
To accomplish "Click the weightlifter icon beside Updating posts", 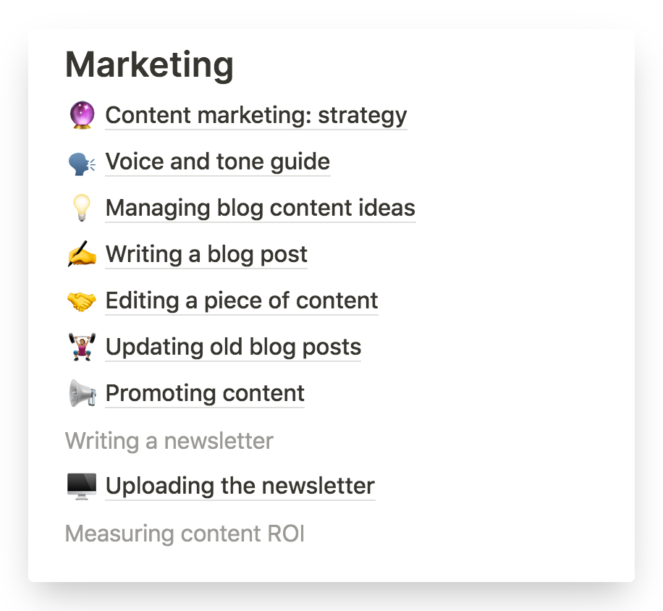I will pos(82,347).
